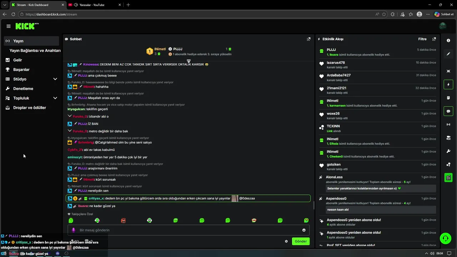
Task: Expand the Stüdyo submenu chevron
Action: click(55, 79)
